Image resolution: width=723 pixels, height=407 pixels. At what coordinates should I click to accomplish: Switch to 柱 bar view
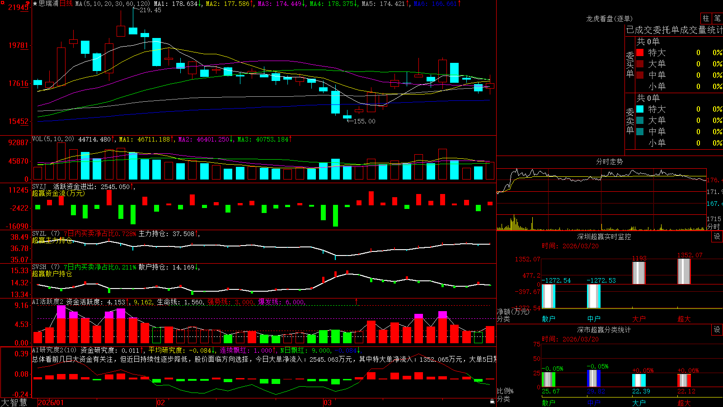point(706,18)
